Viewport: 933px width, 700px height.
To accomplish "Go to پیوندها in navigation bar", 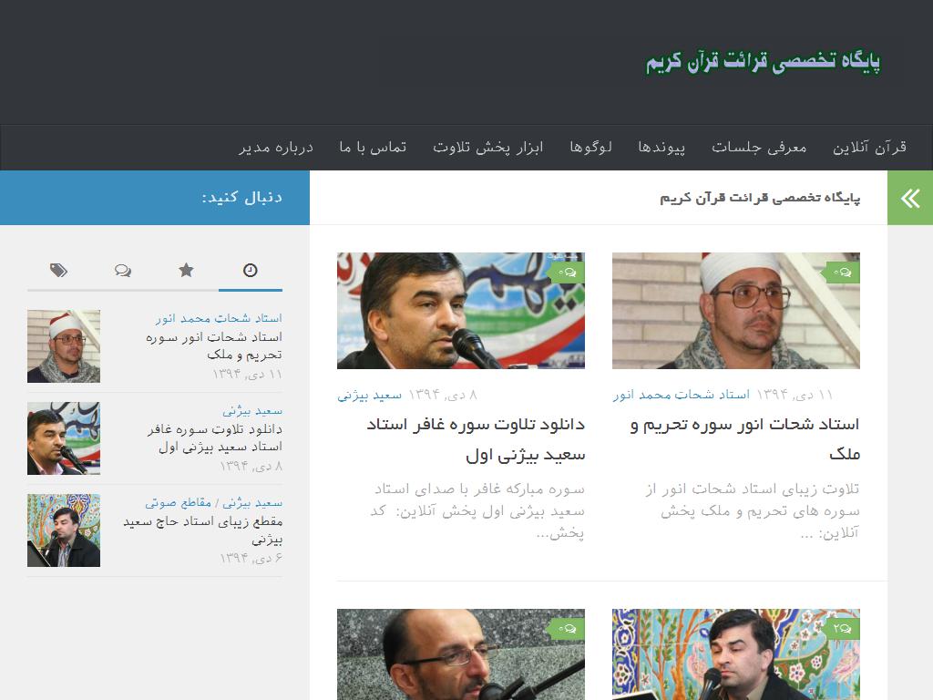I will click(x=661, y=147).
